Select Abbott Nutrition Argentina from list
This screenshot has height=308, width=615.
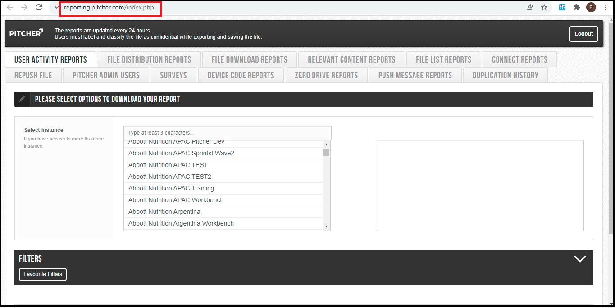pos(164,212)
